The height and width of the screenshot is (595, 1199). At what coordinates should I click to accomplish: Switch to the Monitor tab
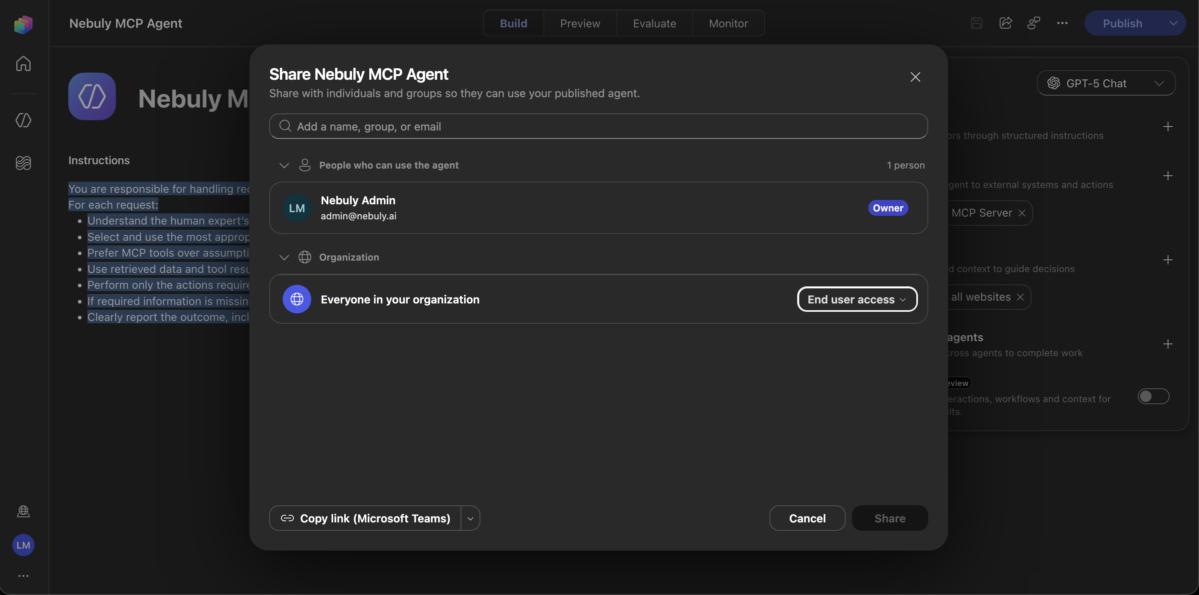tap(729, 23)
